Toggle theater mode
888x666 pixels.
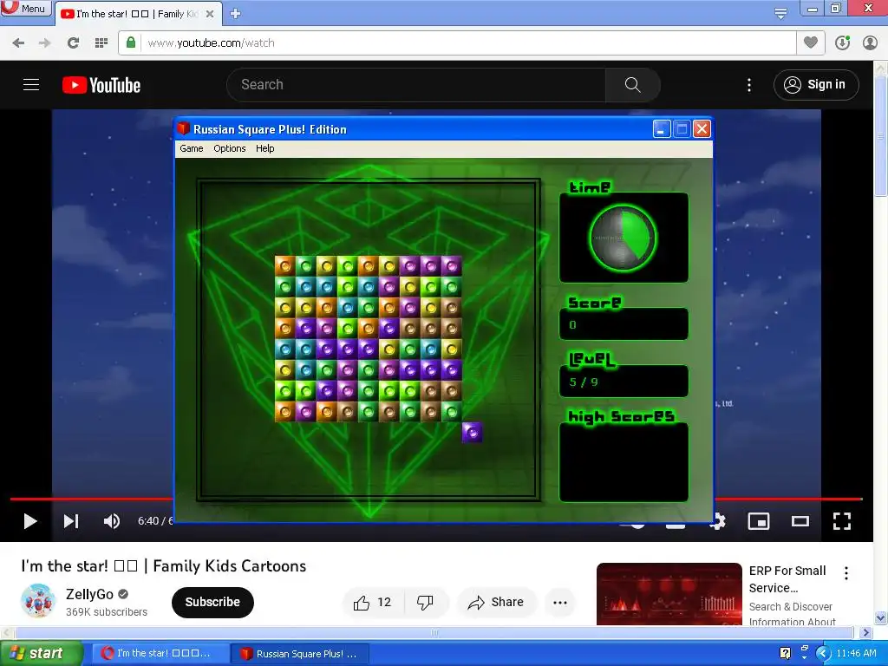coord(800,521)
